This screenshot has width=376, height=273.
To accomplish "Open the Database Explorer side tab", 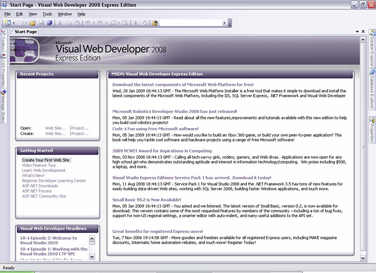I will pos(372,89).
